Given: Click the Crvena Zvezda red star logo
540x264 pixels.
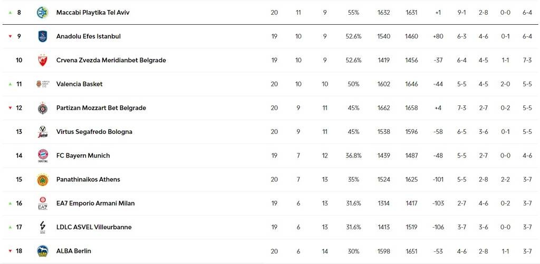Looking at the screenshot, I should coord(43,60).
